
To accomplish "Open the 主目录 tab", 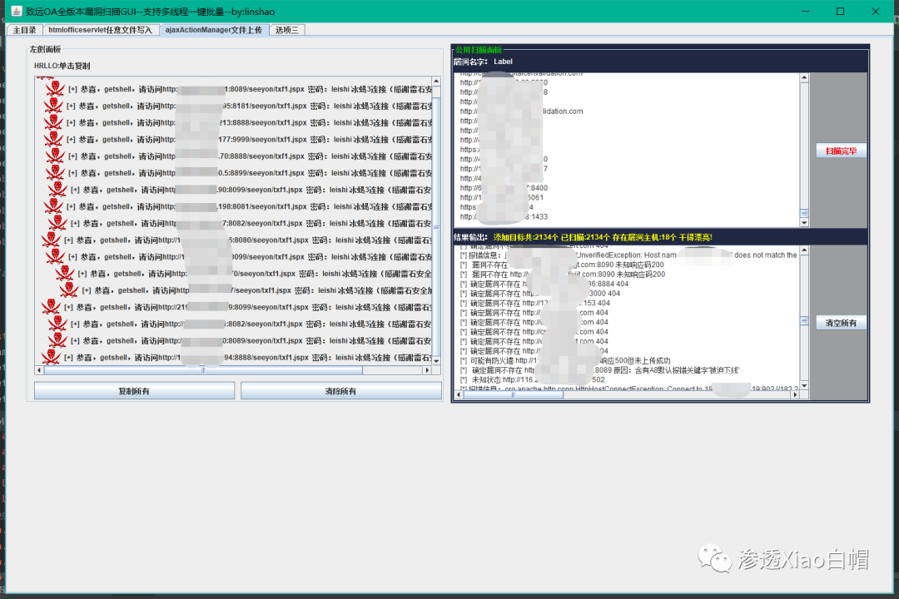I will [x=25, y=30].
